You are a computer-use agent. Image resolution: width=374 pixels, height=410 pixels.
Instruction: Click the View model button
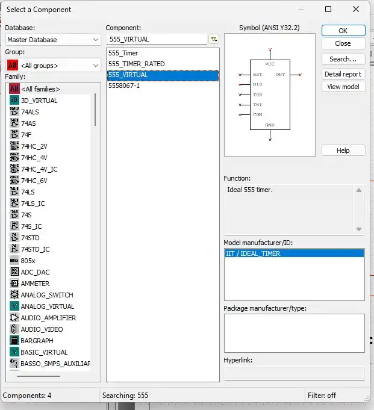click(343, 87)
